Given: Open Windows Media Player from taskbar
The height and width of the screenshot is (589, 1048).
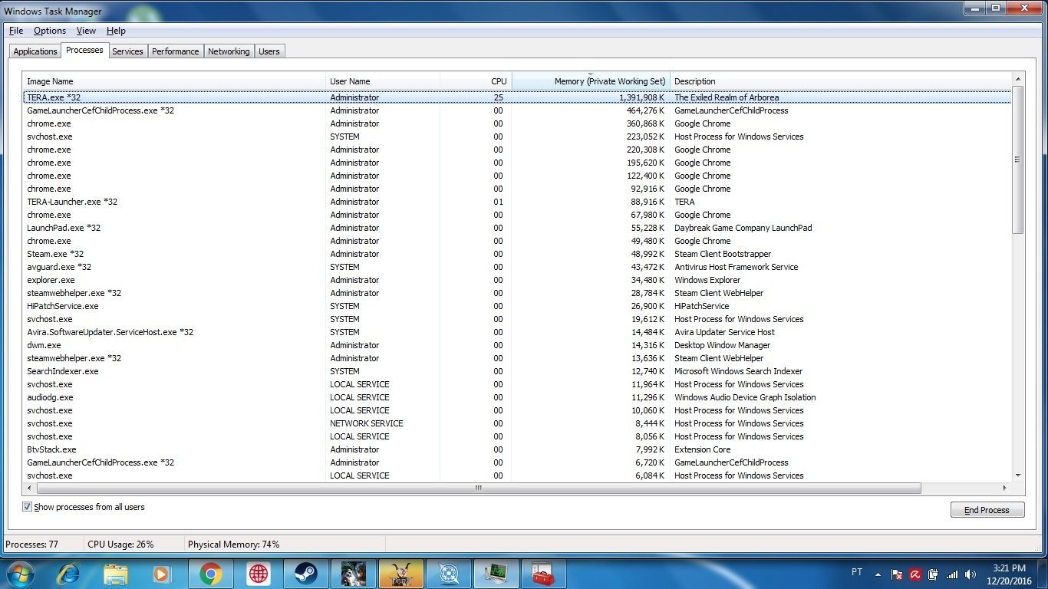Looking at the screenshot, I should pyautogui.click(x=162, y=574).
